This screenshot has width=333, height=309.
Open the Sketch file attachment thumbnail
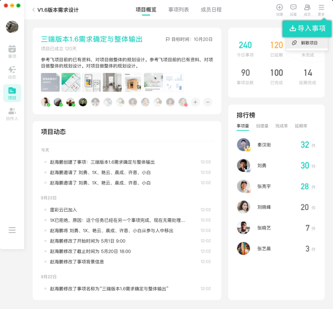click(50, 83)
